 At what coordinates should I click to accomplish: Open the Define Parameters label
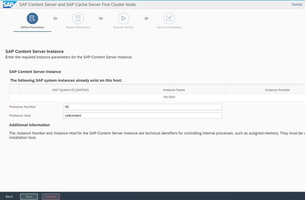tap(32, 27)
